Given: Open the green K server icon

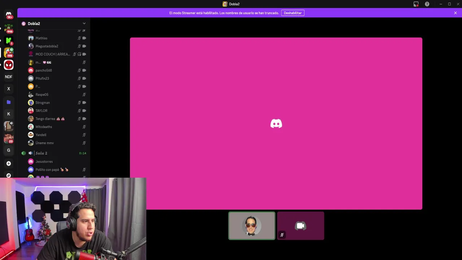Looking at the screenshot, I should tap(9, 40).
